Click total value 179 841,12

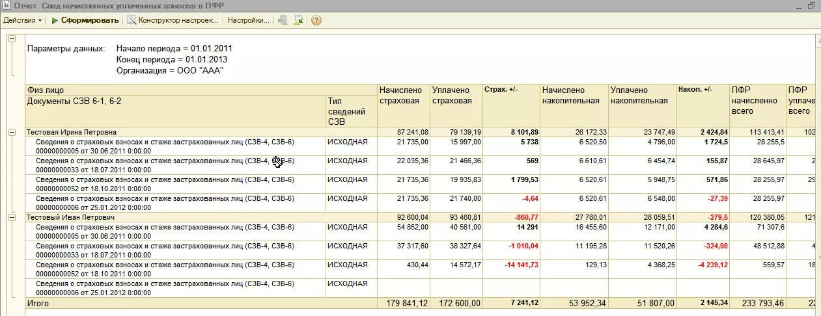(x=407, y=303)
